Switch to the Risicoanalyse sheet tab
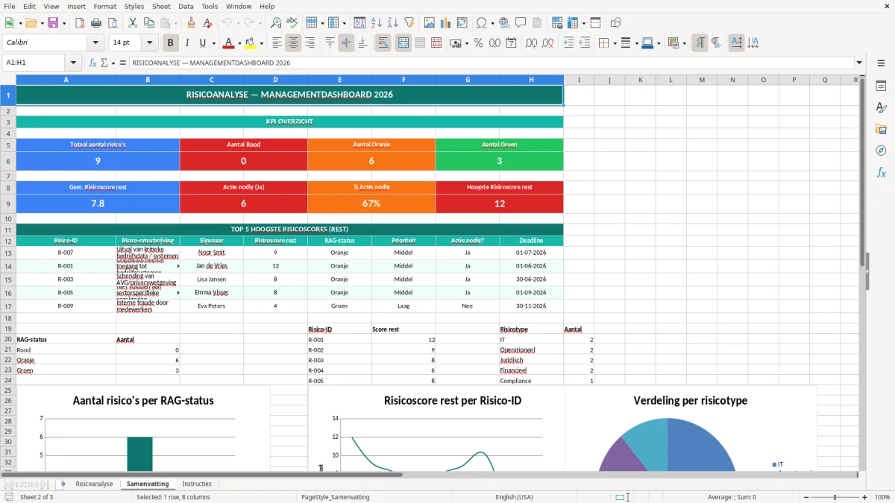Viewport: 895px width, 503px height. click(x=94, y=484)
